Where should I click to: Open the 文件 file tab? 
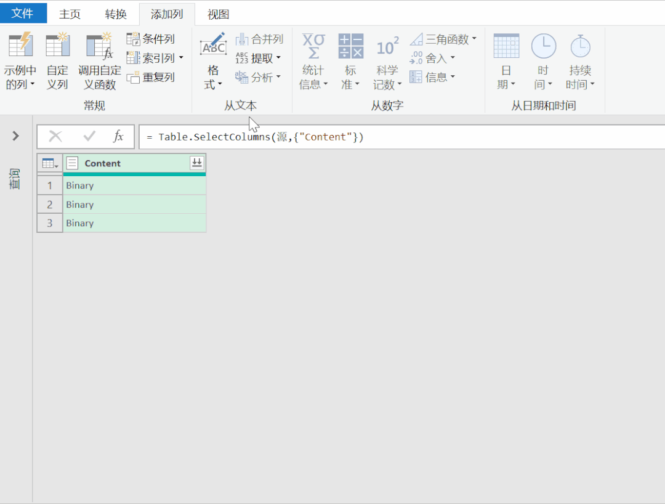pyautogui.click(x=23, y=13)
